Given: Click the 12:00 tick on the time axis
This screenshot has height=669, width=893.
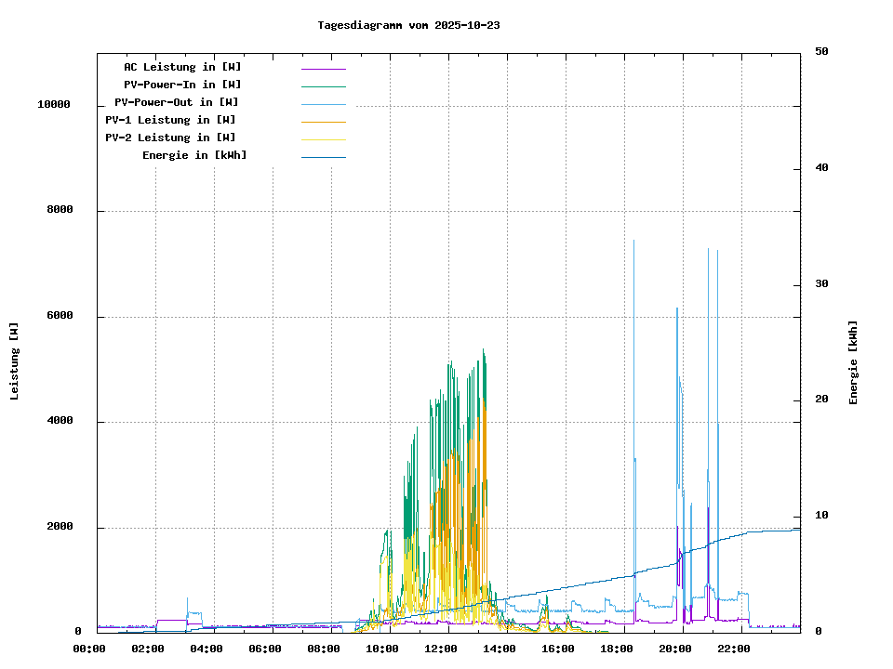Looking at the screenshot, I should pos(440,649).
